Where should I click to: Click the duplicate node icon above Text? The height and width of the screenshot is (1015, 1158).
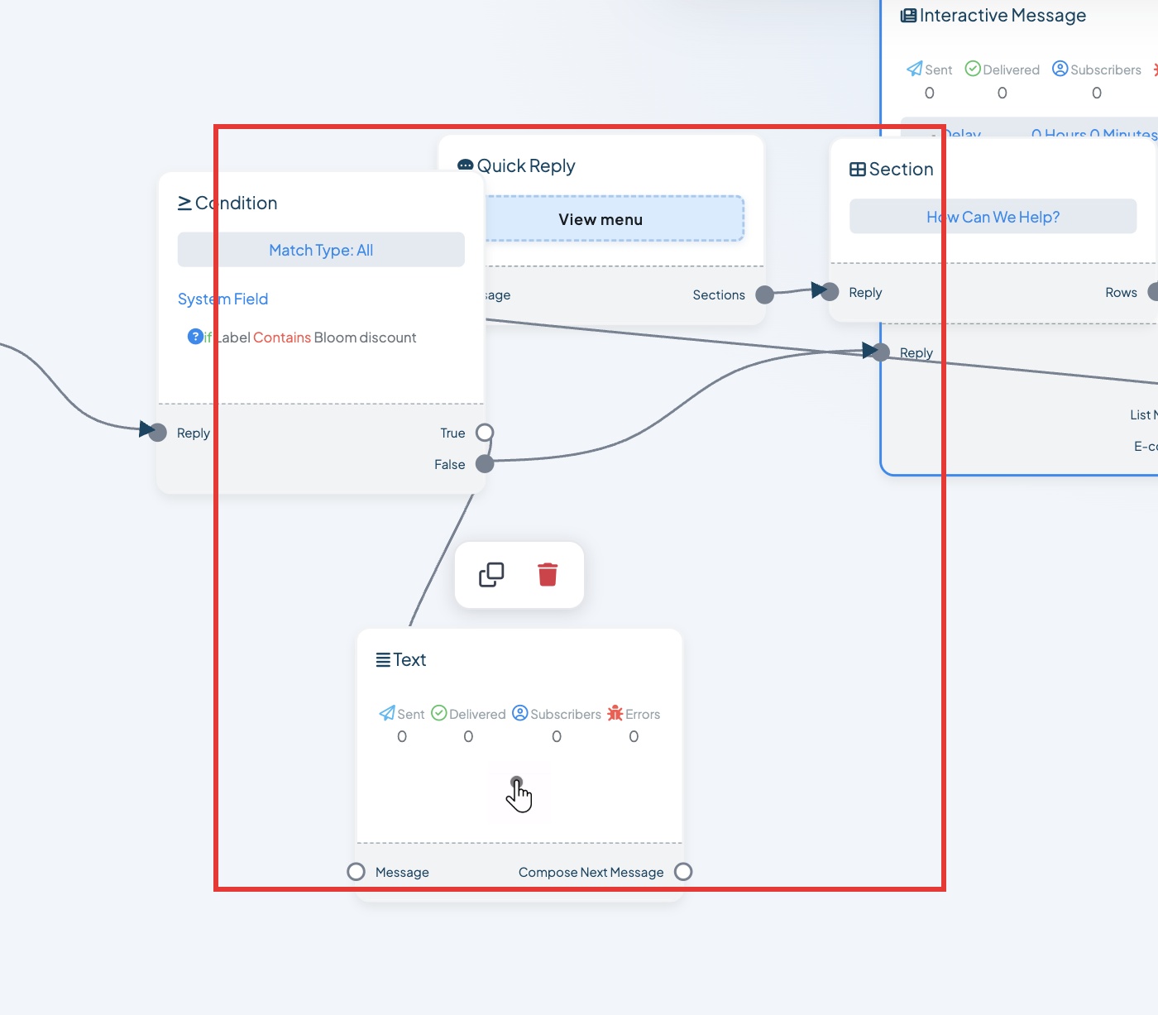pos(491,574)
